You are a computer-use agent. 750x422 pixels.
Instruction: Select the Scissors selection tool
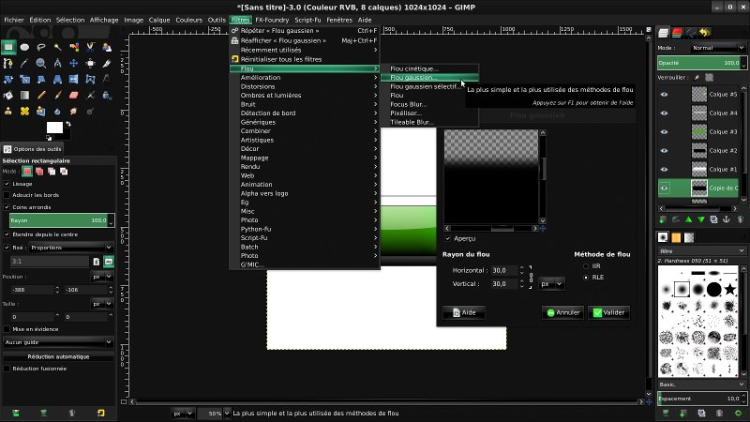90,47
